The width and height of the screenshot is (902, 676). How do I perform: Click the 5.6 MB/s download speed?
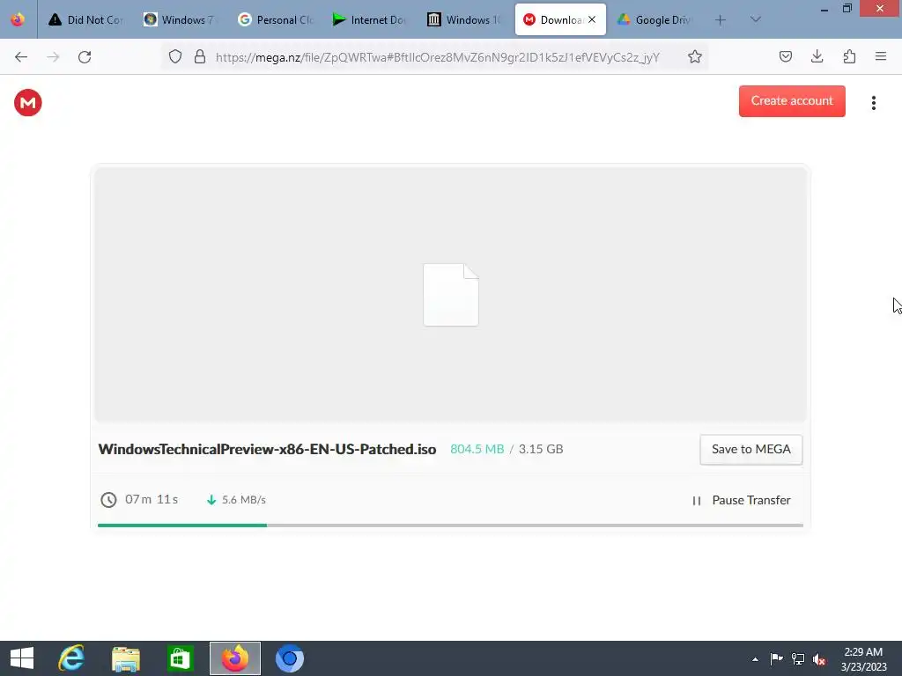(244, 500)
